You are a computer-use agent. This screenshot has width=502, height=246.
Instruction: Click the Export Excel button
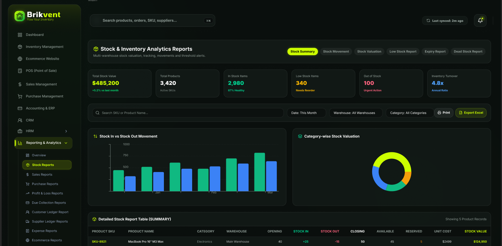coord(471,113)
